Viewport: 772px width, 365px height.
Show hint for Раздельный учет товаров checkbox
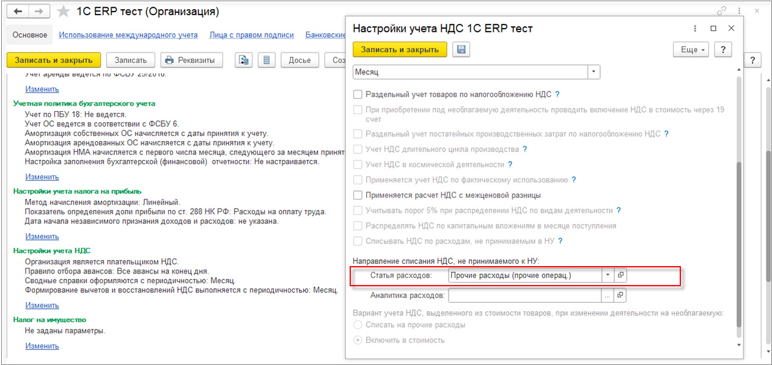(x=557, y=95)
